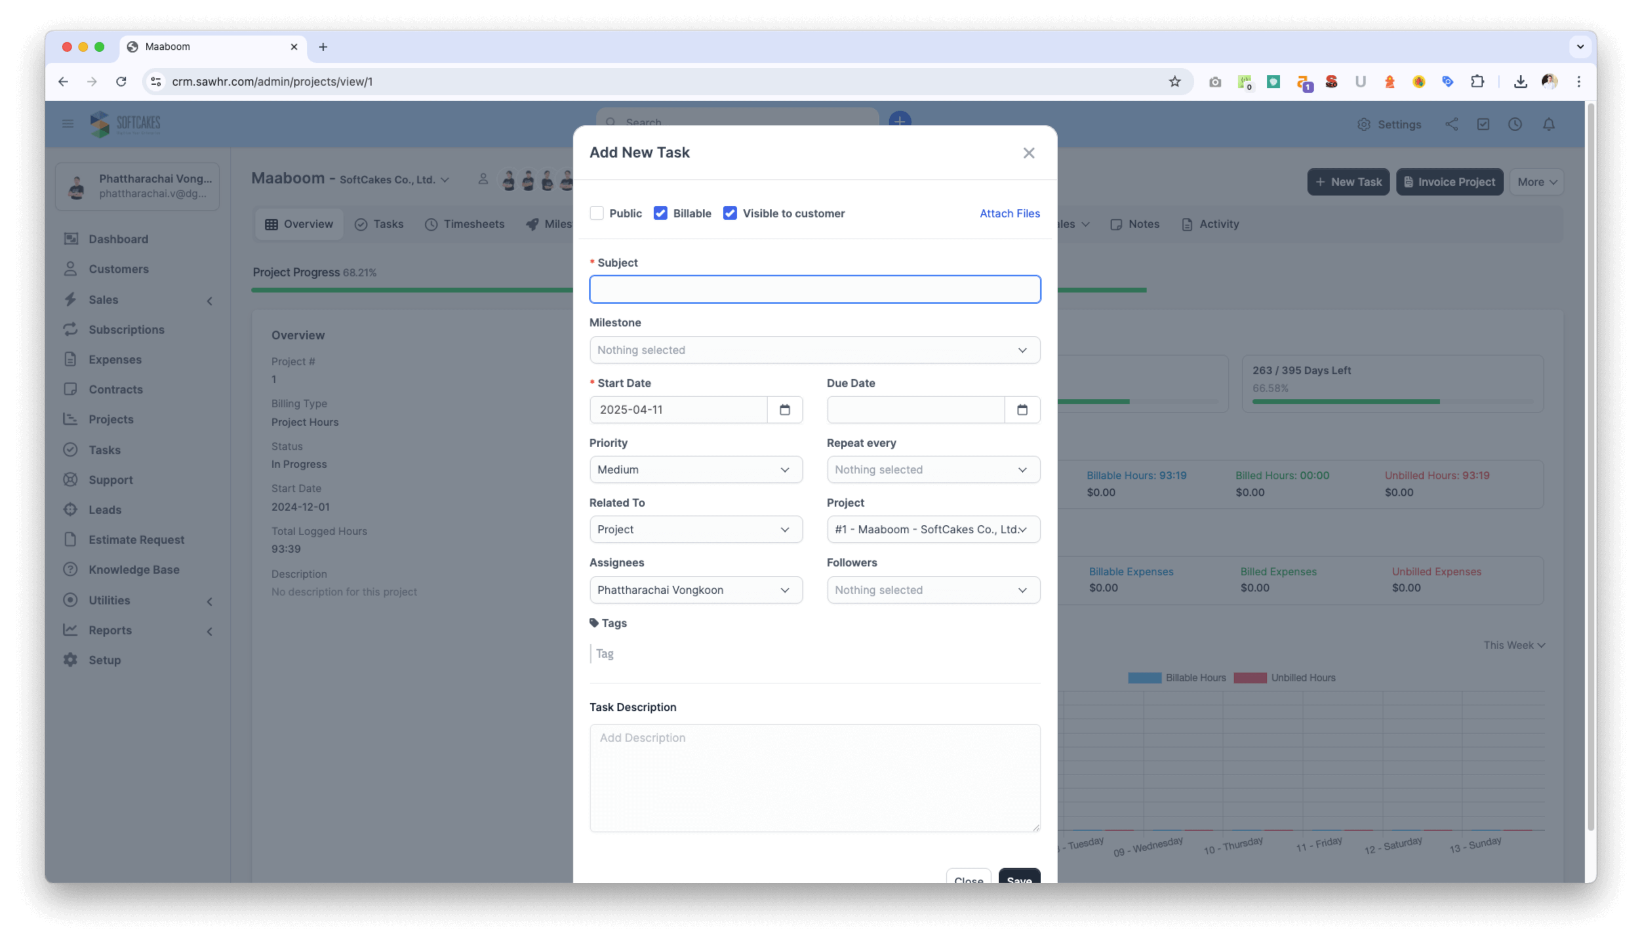Click the Tag input field
1642x943 pixels.
pyautogui.click(x=815, y=653)
